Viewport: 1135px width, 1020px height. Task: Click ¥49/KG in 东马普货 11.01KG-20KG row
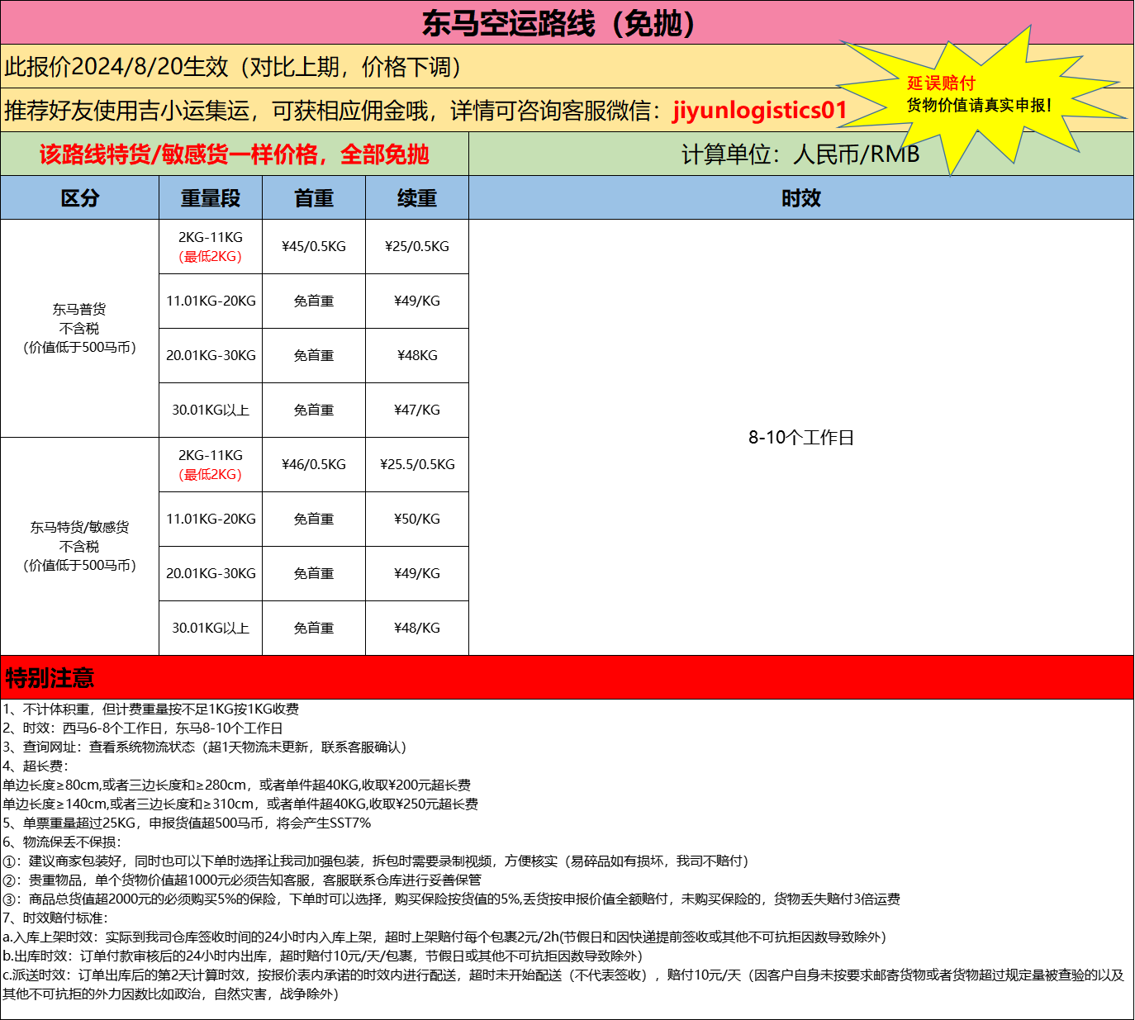click(417, 301)
